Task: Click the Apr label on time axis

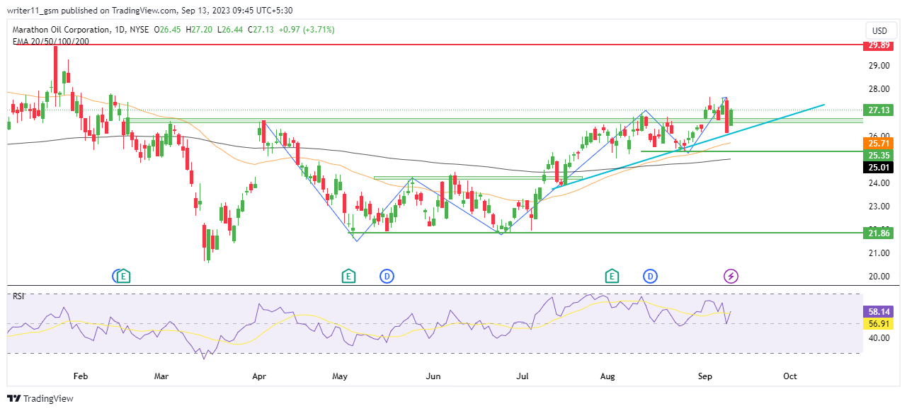Action: 259,376
